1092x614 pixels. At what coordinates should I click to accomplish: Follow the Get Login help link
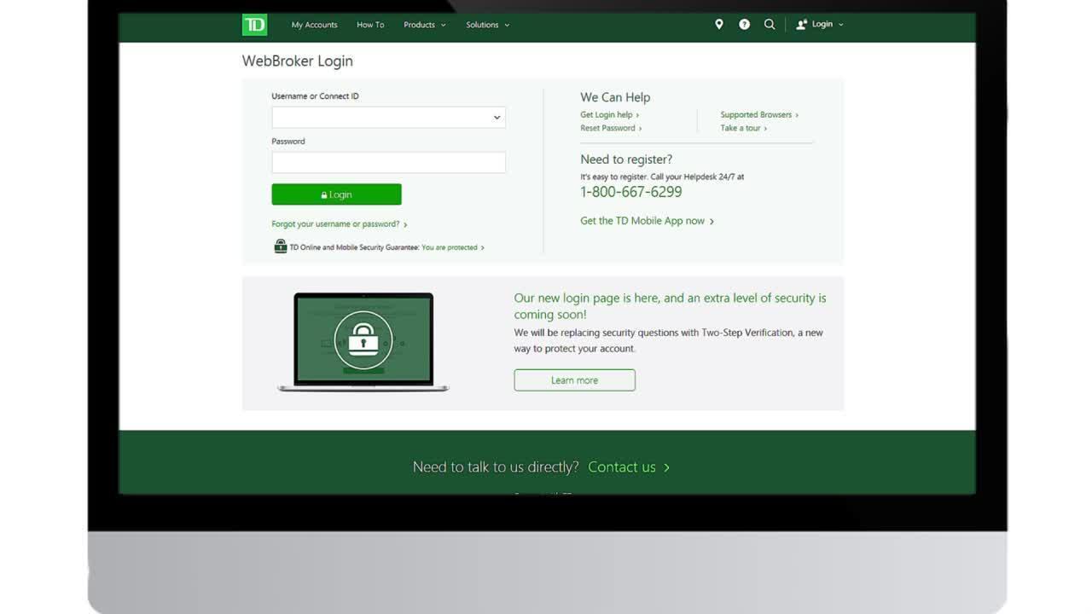608,115
